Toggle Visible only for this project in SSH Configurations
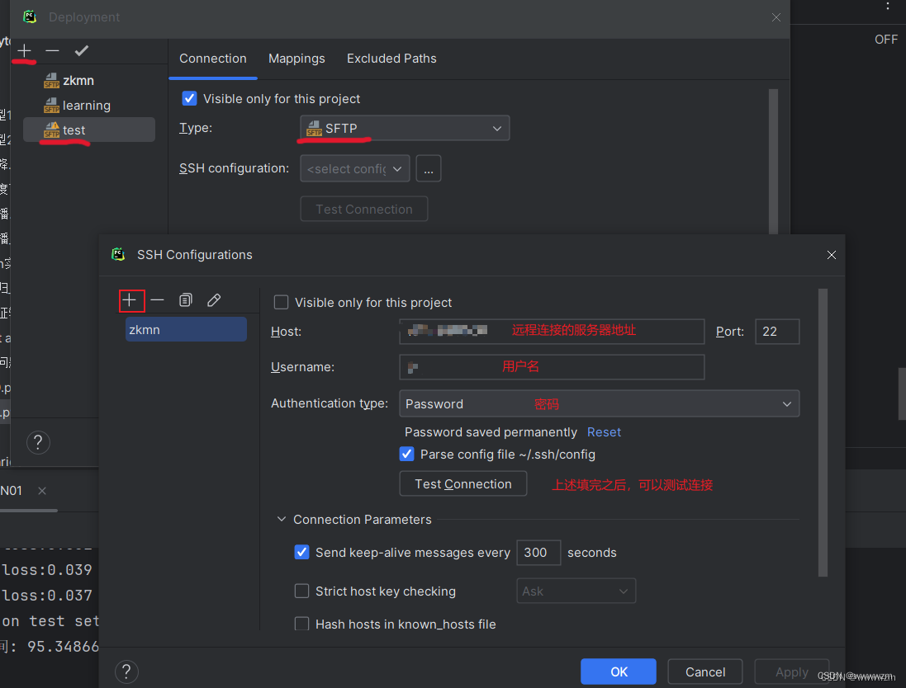 [x=282, y=303]
